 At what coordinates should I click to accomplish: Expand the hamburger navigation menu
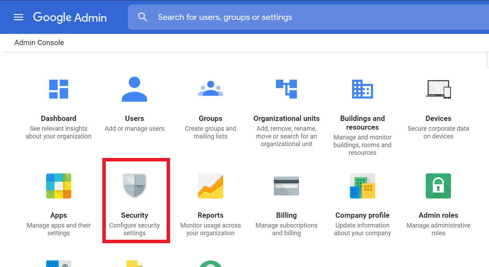tap(18, 17)
